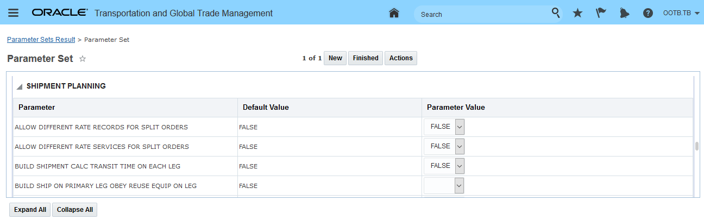Collapse the SHIPMENT PLANNING section
Image resolution: width=704 pixels, height=219 pixels.
(20, 86)
